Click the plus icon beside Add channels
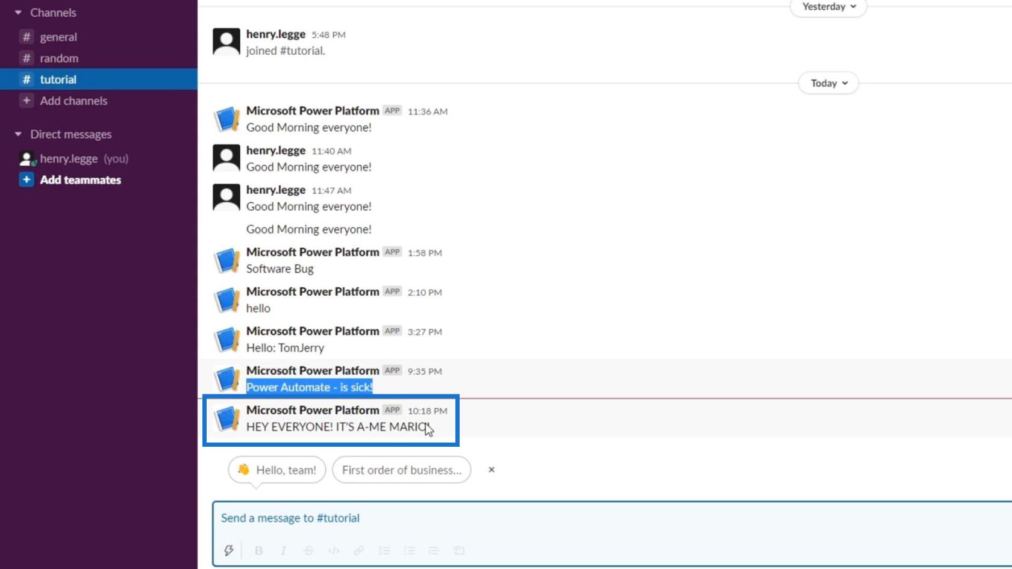This screenshot has height=569, width=1012. pyautogui.click(x=27, y=101)
